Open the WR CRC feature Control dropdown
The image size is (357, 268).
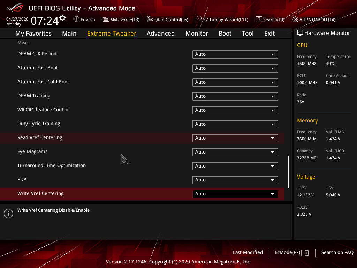coord(235,110)
